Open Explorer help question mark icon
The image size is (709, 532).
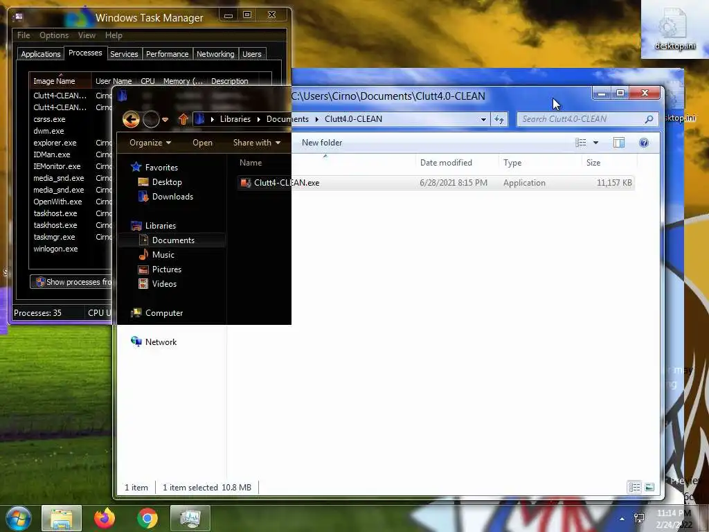644,143
